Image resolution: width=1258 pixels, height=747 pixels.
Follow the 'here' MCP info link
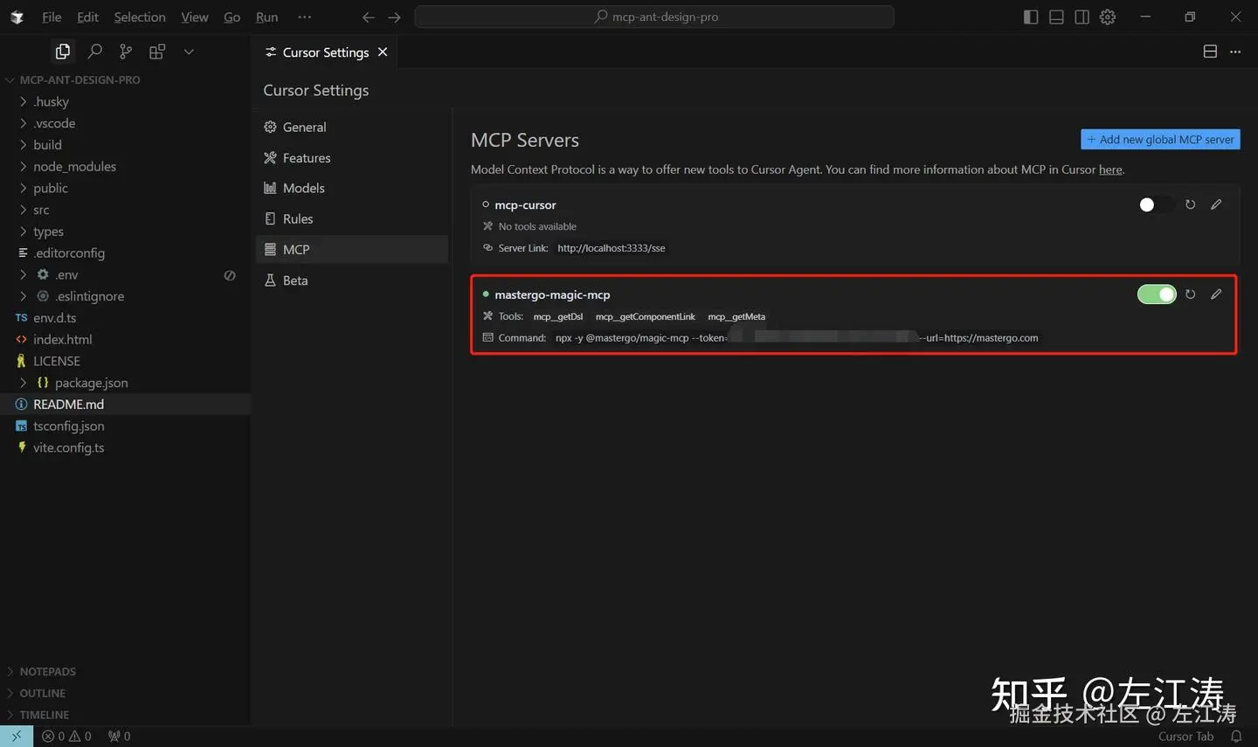[1110, 169]
